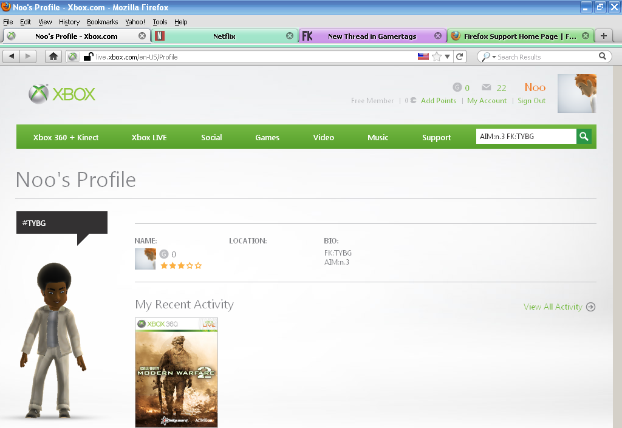Open a new tab with plus button

click(604, 36)
